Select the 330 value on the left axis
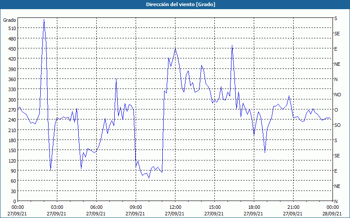 pyautogui.click(x=12, y=89)
